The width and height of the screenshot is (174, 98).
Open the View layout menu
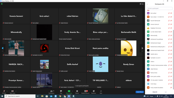pos(142,4)
